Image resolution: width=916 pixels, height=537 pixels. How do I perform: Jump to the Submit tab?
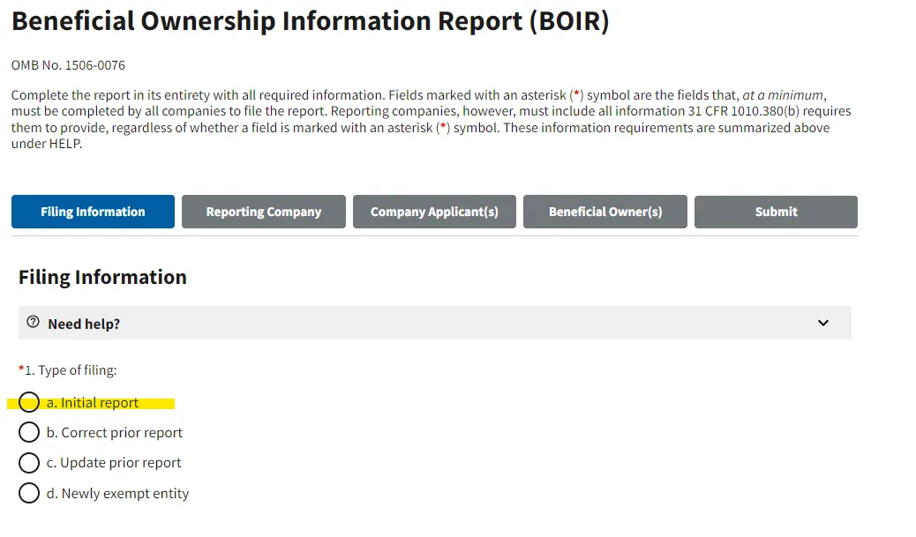click(x=776, y=212)
